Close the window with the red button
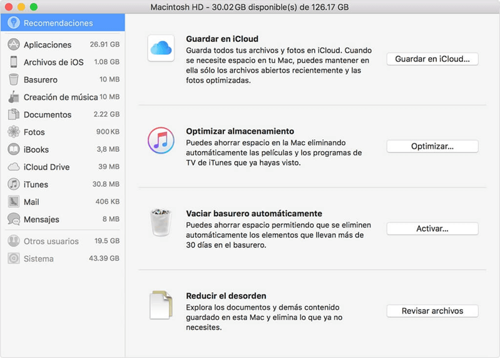This screenshot has height=358, width=500. (x=9, y=7)
